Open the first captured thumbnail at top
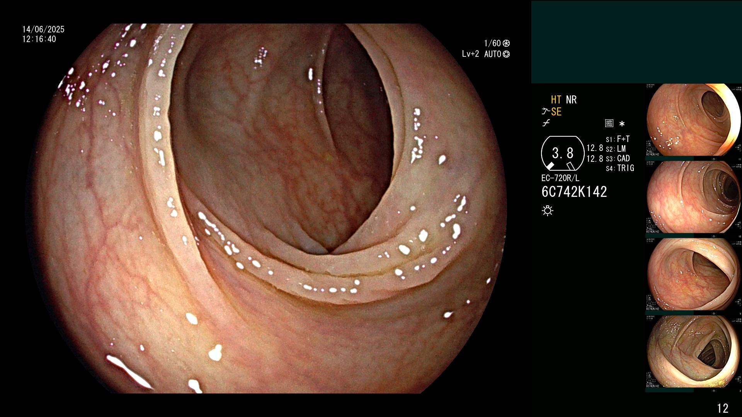The height and width of the screenshot is (417, 742). click(x=694, y=120)
